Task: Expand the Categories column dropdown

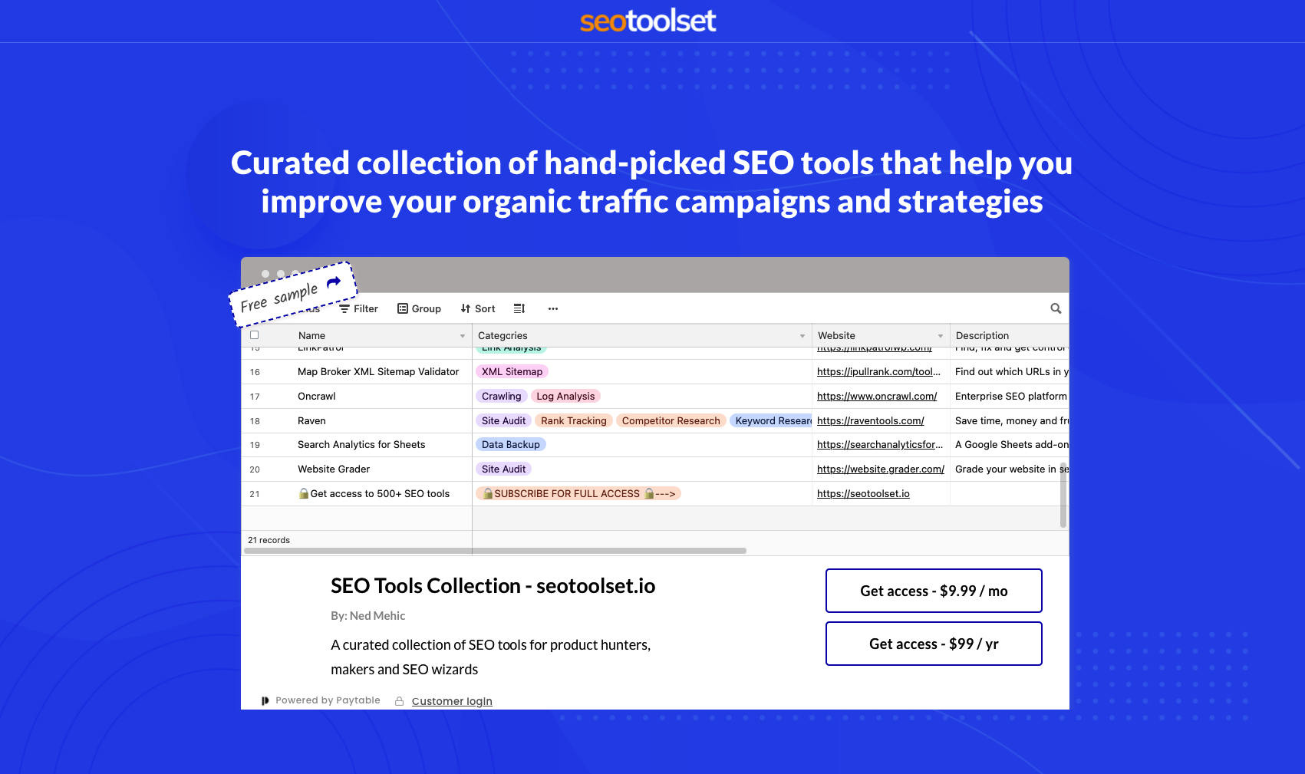Action: (802, 335)
